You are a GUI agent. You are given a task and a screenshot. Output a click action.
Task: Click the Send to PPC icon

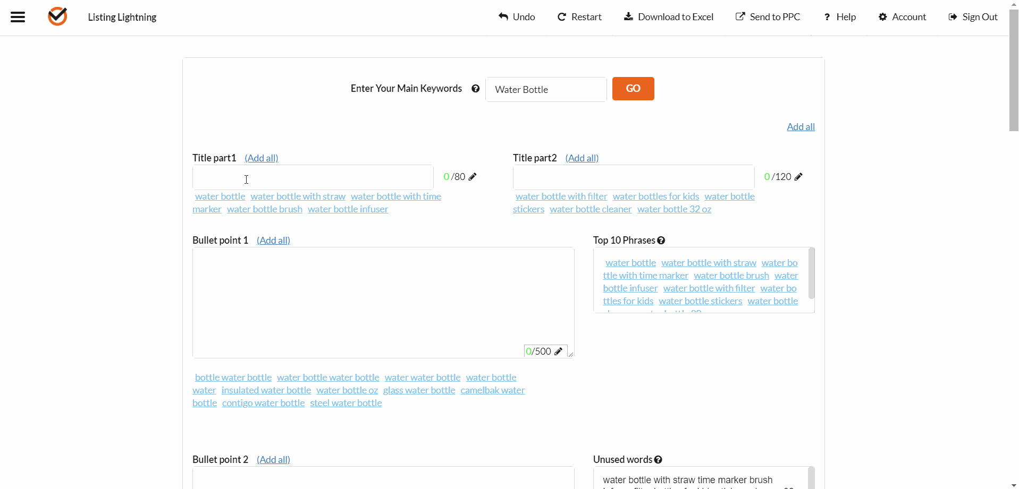(x=740, y=16)
